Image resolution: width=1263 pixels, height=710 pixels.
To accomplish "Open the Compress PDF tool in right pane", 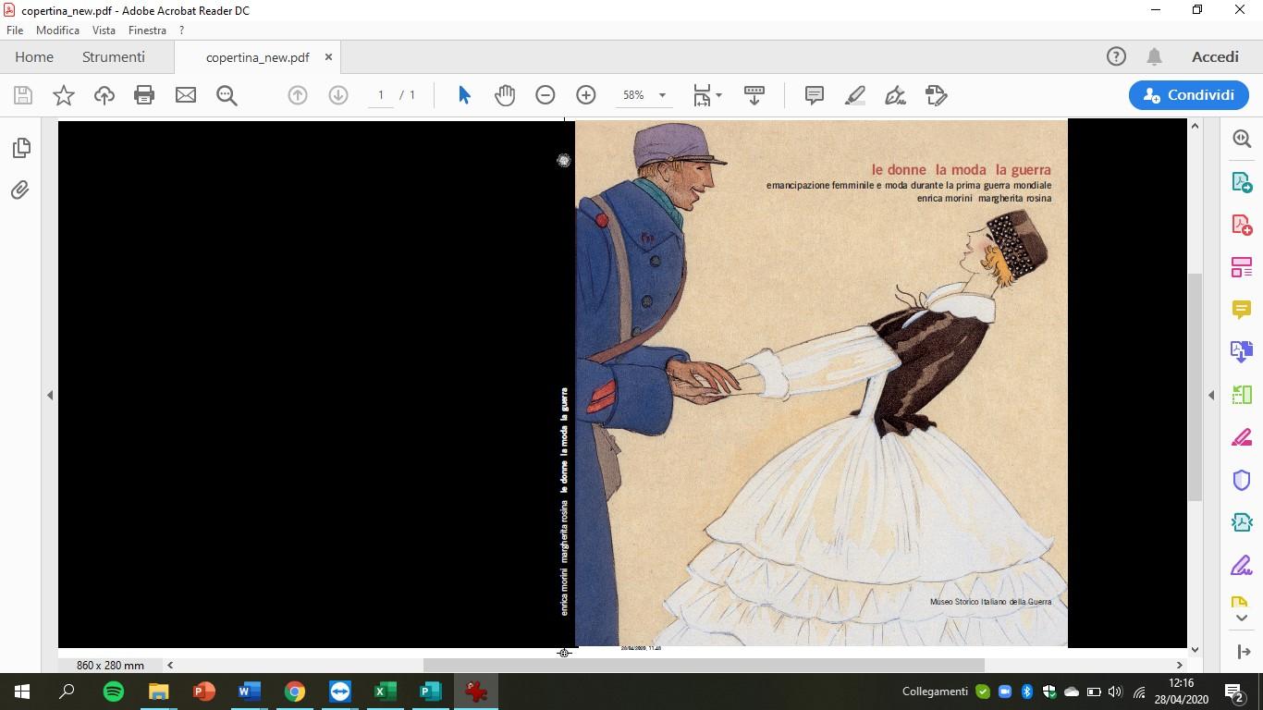I will click(x=1242, y=522).
